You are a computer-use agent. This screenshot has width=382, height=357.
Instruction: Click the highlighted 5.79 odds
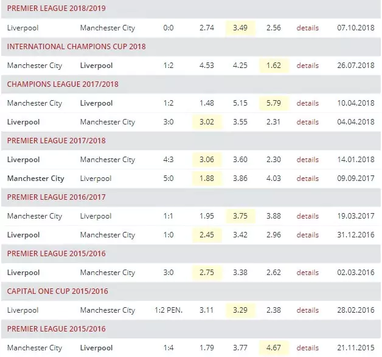tap(274, 103)
